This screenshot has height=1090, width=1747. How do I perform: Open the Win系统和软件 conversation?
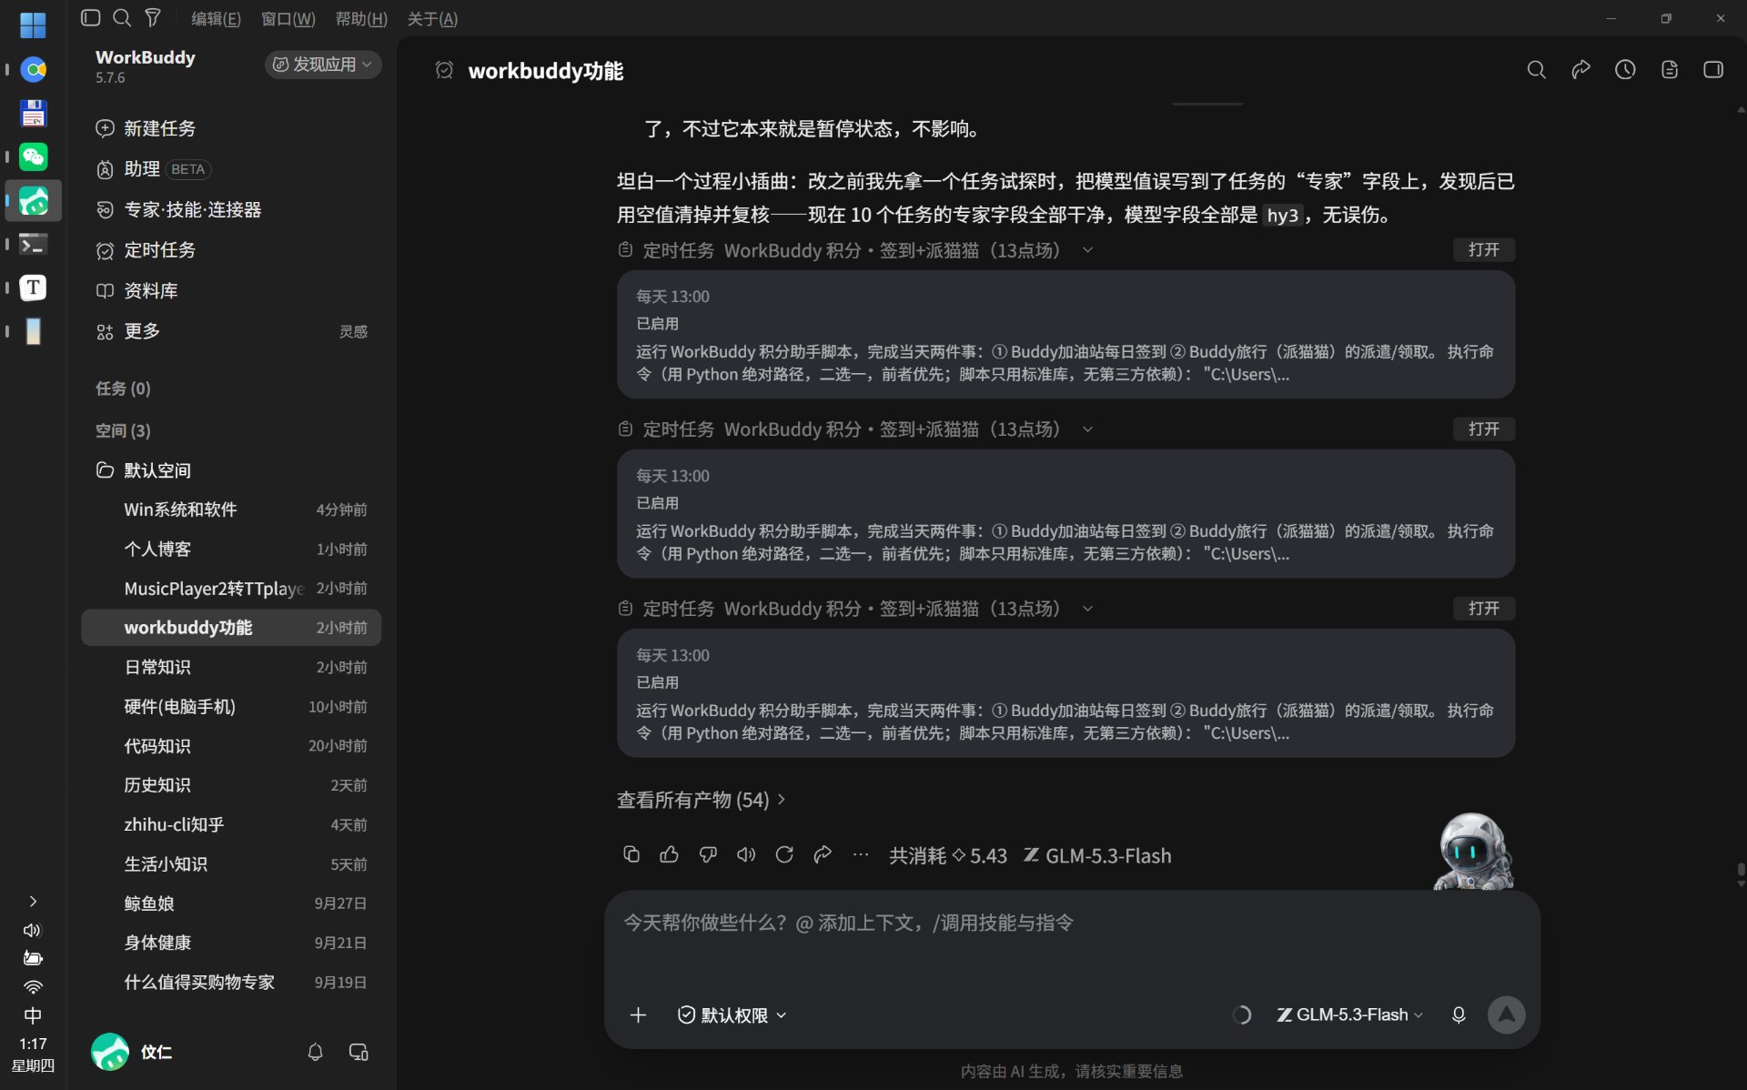(x=231, y=510)
